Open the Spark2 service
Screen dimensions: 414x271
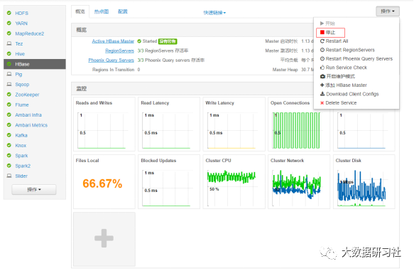23,166
